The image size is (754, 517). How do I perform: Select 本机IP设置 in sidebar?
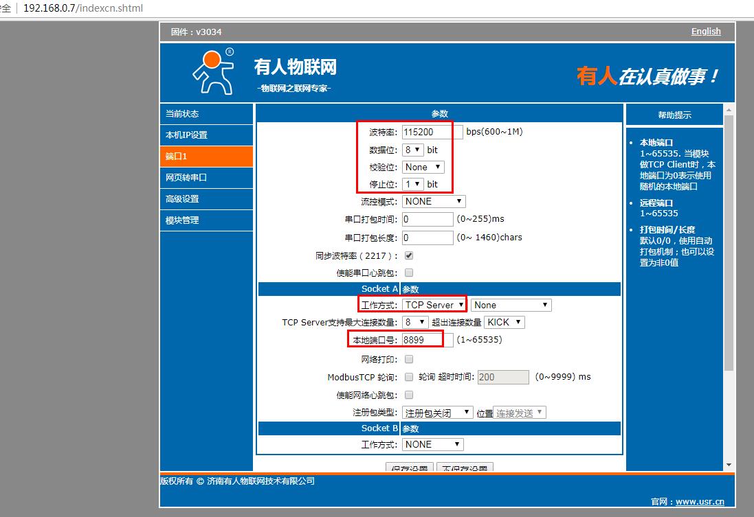(x=206, y=135)
